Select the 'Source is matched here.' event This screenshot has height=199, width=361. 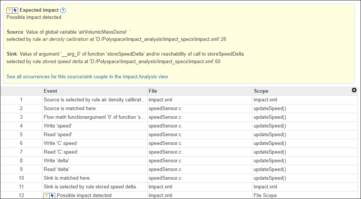pos(67,109)
